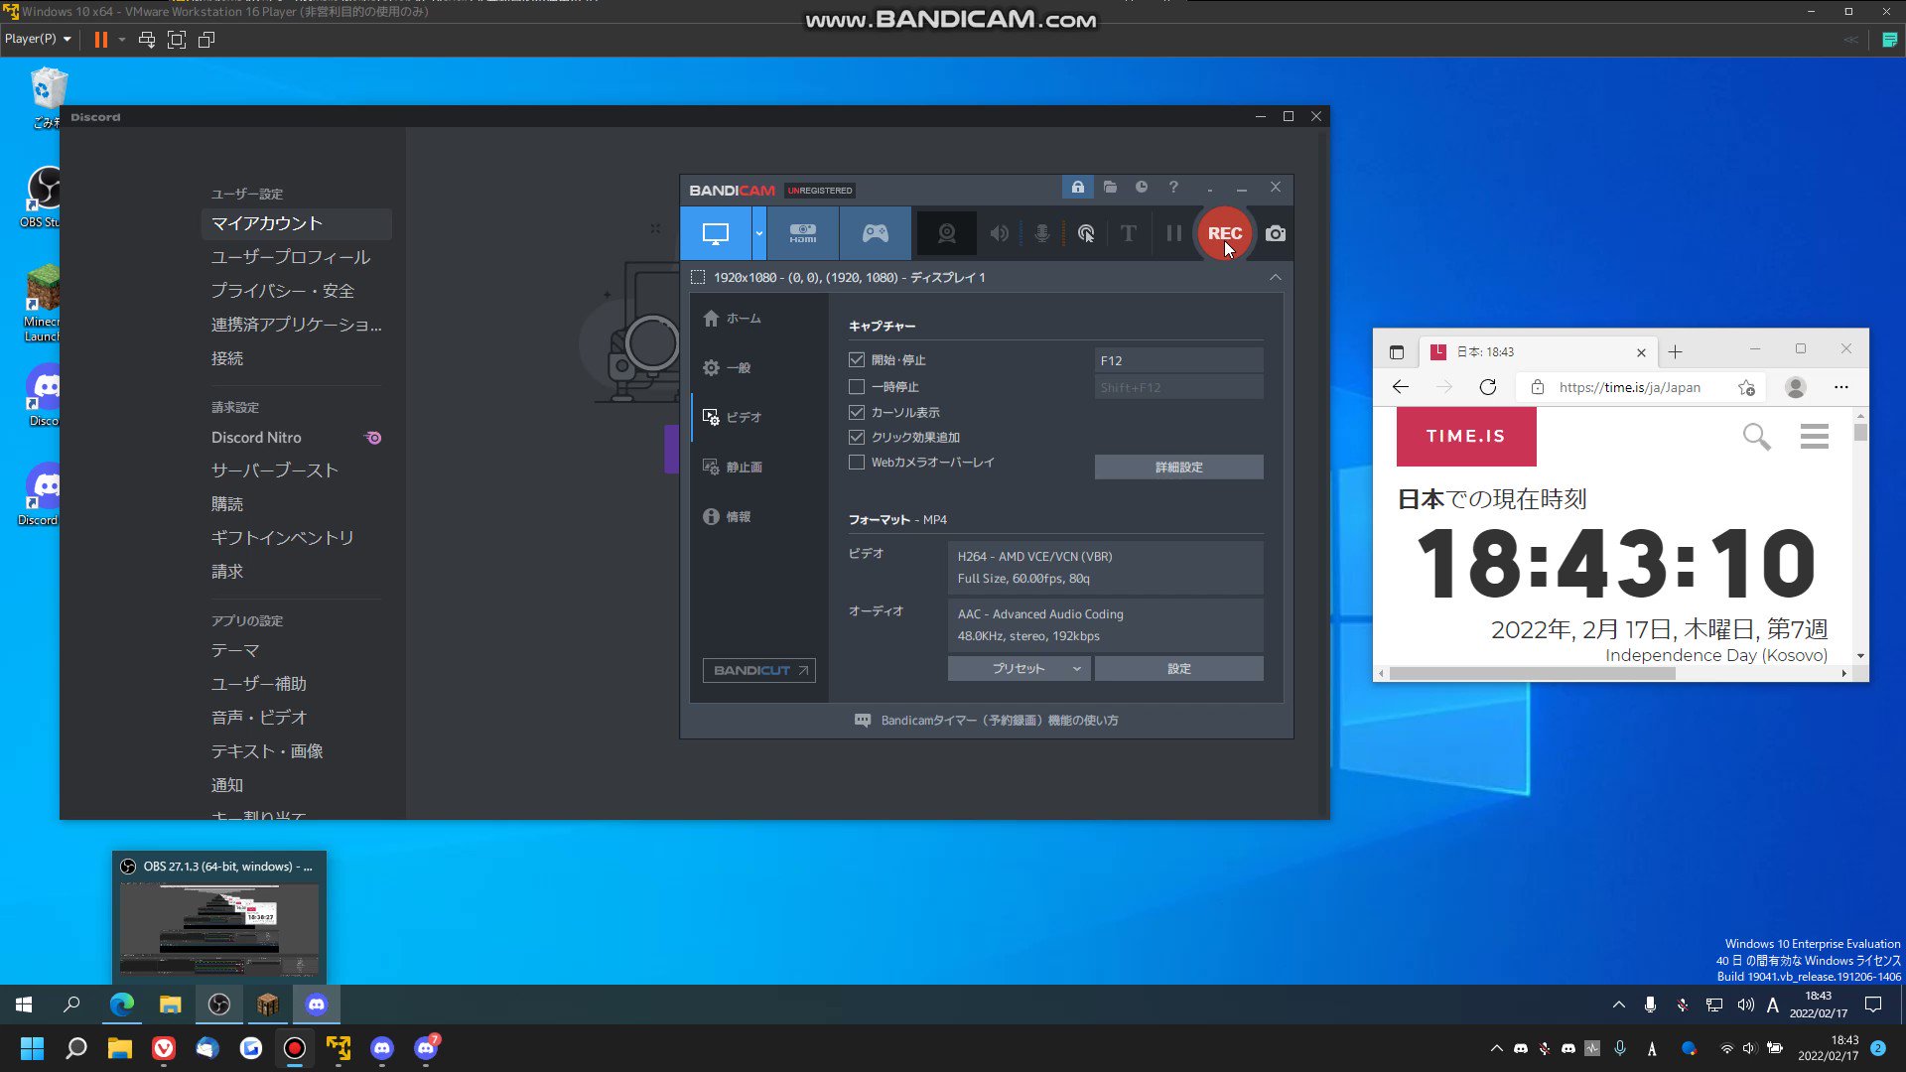Open Bandicam ホーム tab

click(732, 319)
